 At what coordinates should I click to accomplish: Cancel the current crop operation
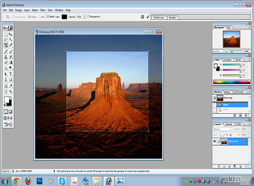[143, 17]
